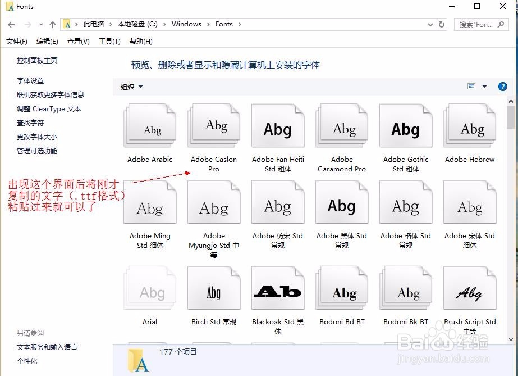Image resolution: width=518 pixels, height=376 pixels.
Task: Select the Adobe Garamond Pro font icon
Action: (x=342, y=125)
